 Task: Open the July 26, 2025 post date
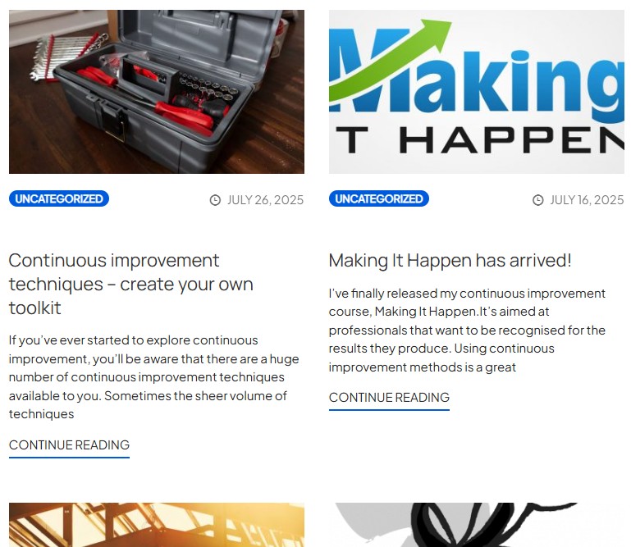point(265,200)
